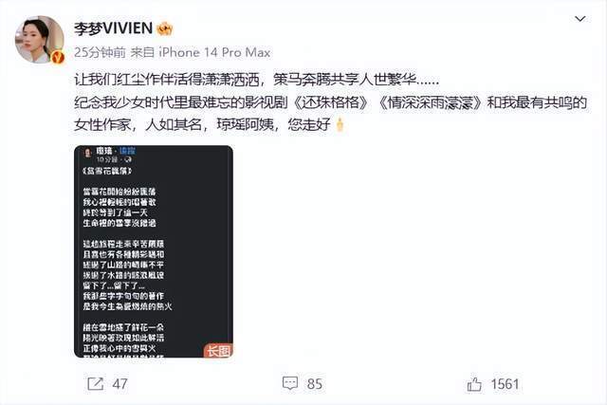
Task: Click small avatar inside embedded screenshot
Action: 88,153
